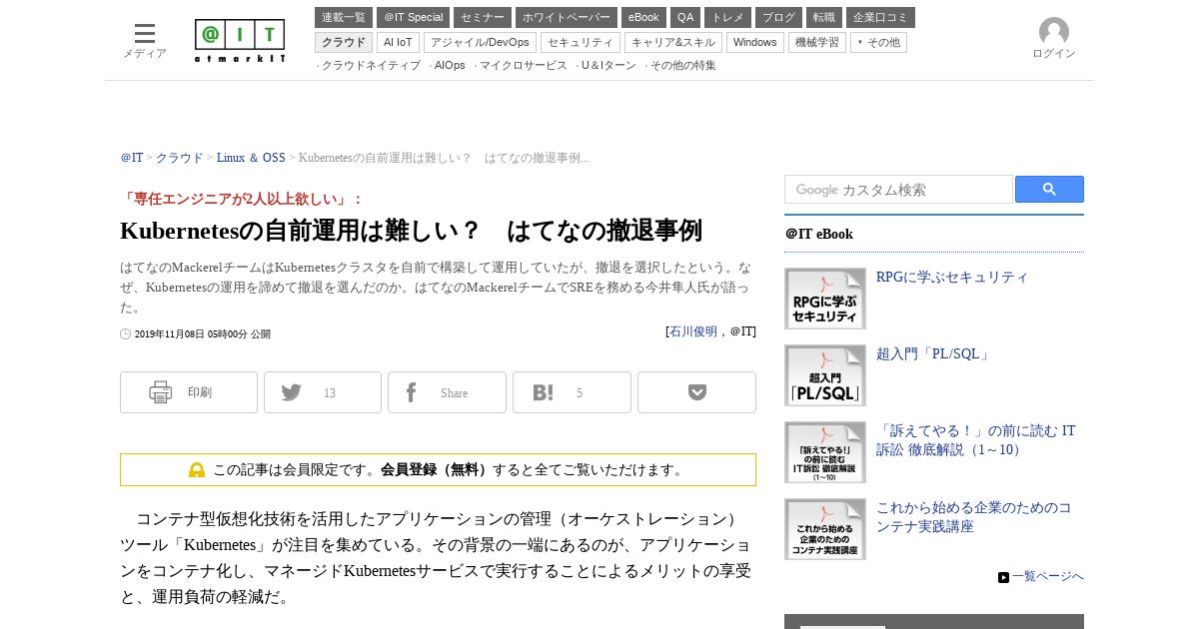Open the RPGに学ぶセキュリティ title link
Viewport: 1199px width, 629px height.
coord(952,278)
